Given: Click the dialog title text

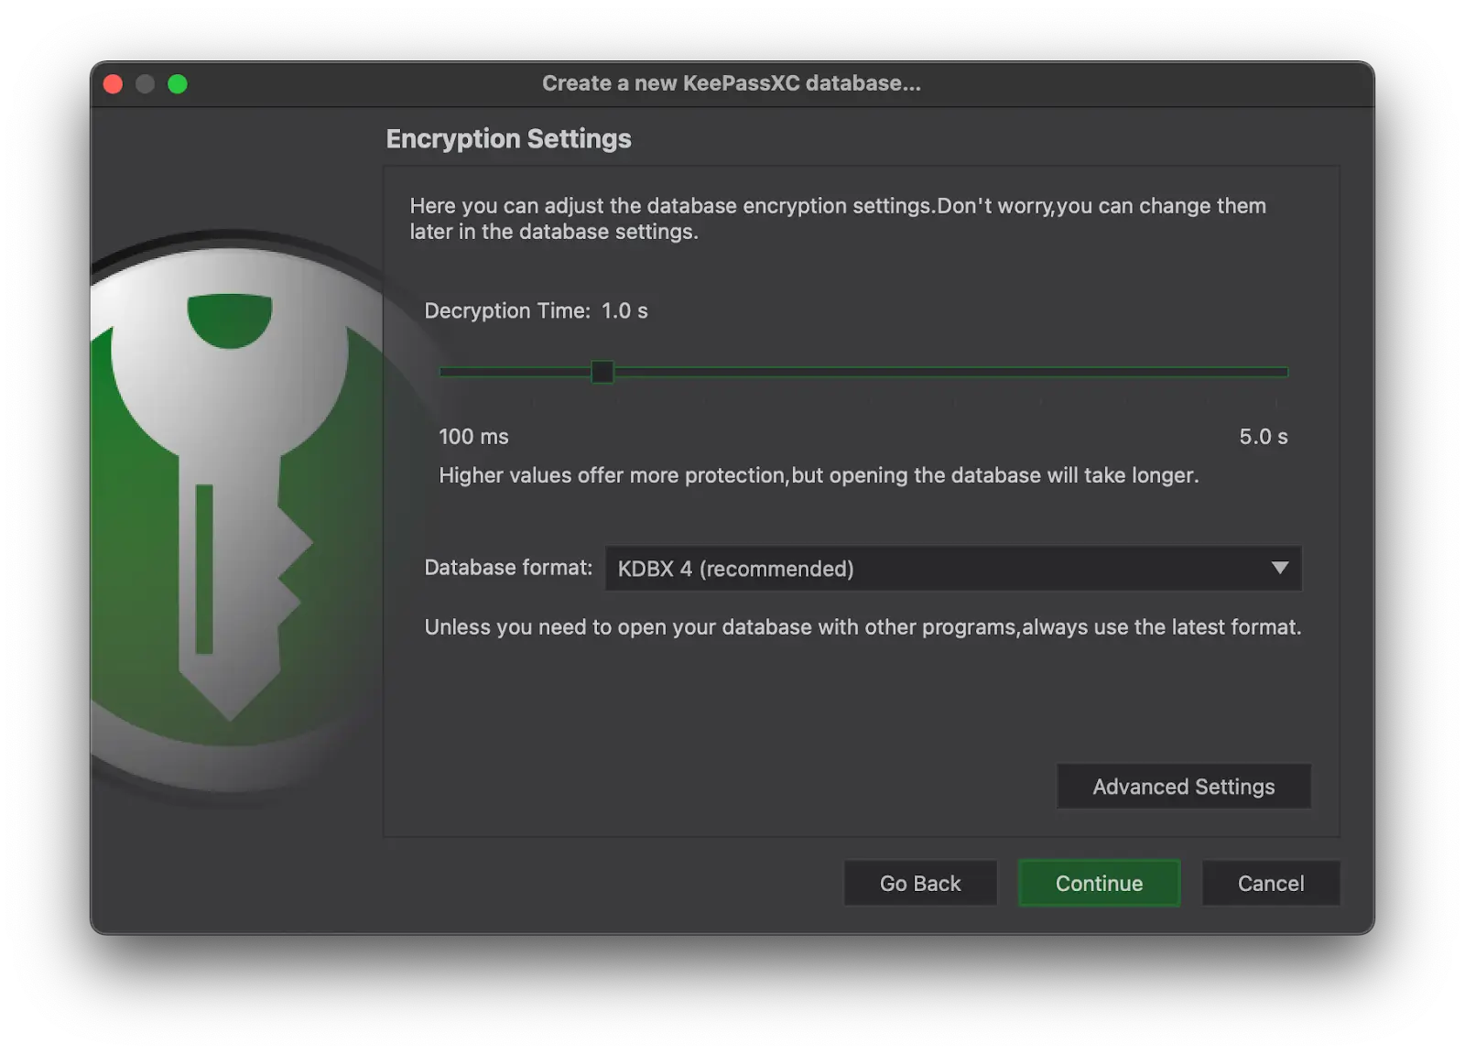Looking at the screenshot, I should pos(730,82).
